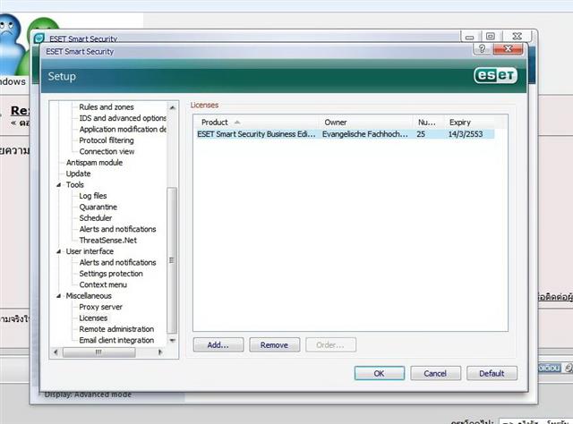This screenshot has height=424, width=573.
Task: Open Proxy server settings
Action: tap(100, 307)
